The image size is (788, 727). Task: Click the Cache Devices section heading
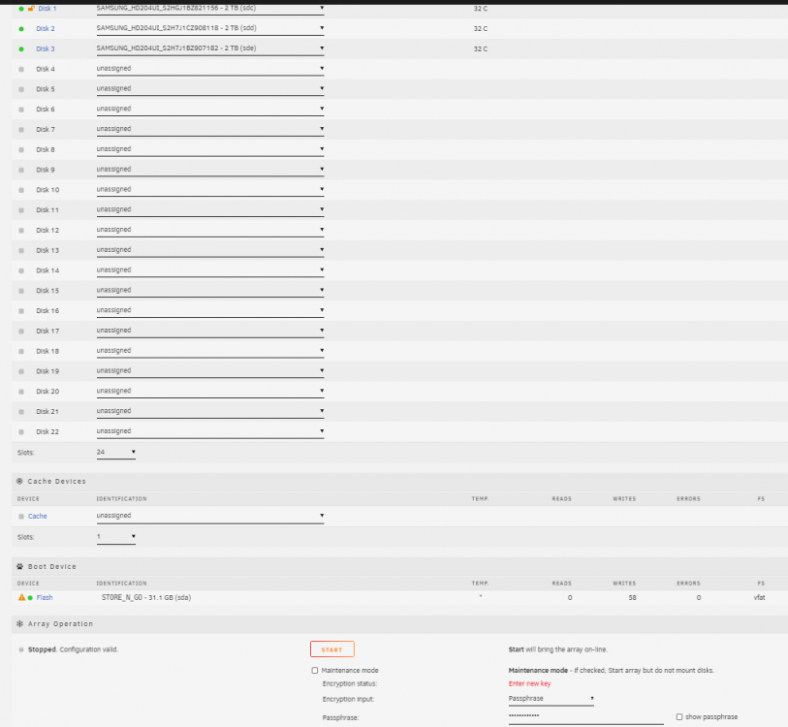coord(57,481)
